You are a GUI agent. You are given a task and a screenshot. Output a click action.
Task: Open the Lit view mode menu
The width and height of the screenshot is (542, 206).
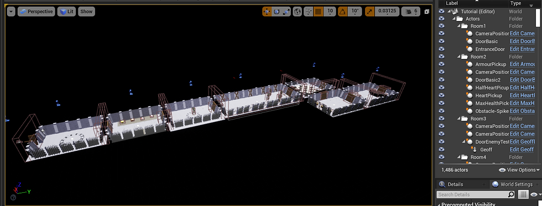pos(67,12)
